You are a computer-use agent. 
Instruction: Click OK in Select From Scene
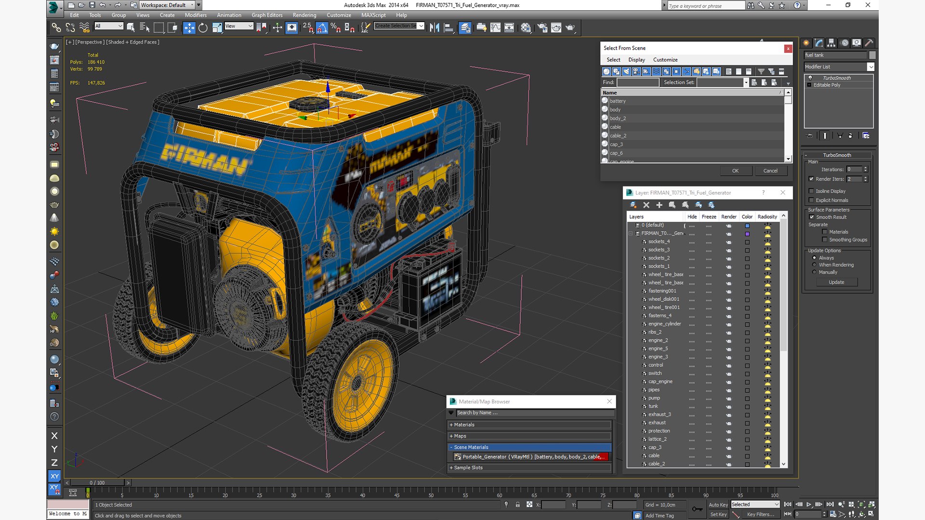735,171
